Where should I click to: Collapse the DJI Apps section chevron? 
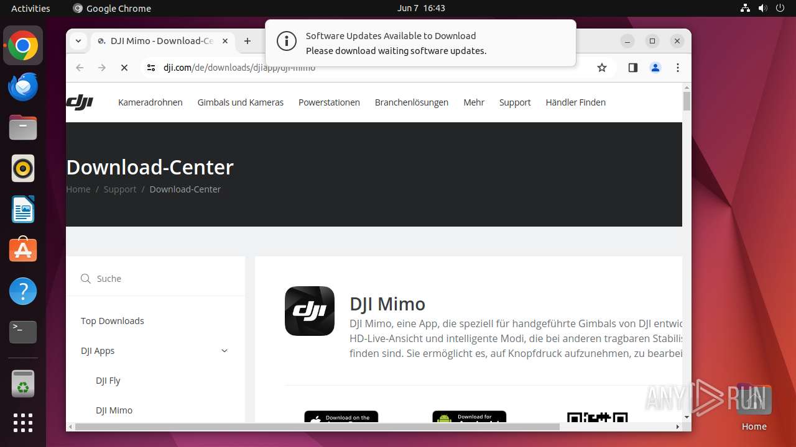click(224, 351)
